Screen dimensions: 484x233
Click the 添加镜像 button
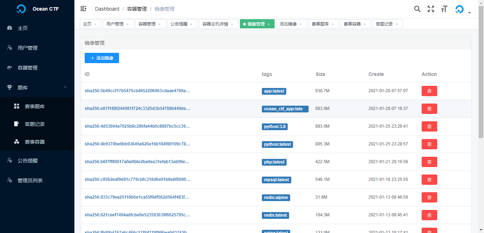click(x=102, y=58)
